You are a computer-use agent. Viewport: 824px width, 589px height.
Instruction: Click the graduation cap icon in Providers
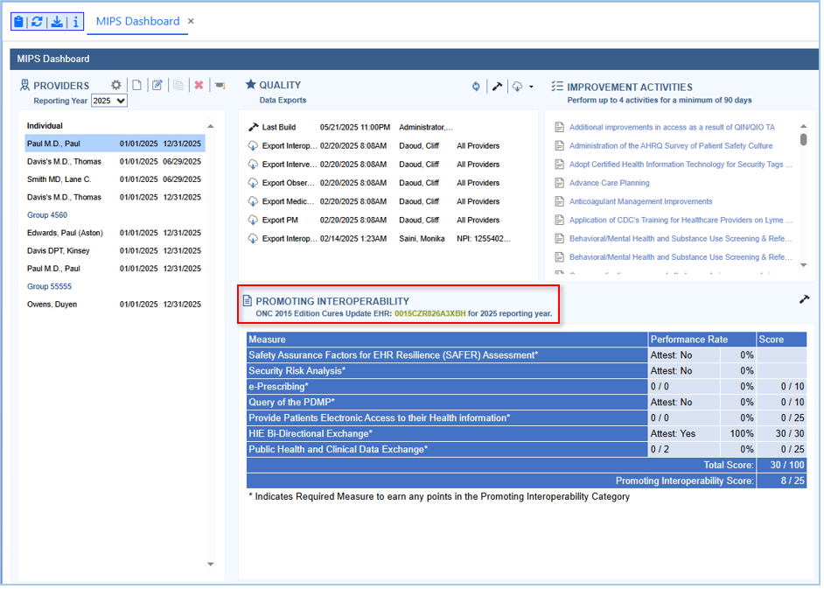(x=219, y=85)
